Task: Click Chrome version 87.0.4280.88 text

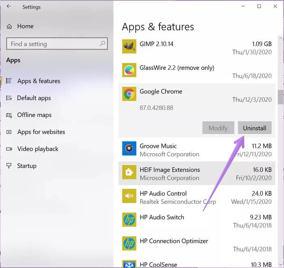Action: 156,108
